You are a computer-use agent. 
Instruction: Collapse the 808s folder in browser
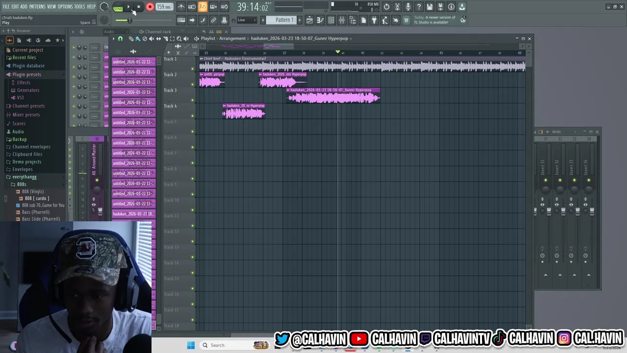22,184
